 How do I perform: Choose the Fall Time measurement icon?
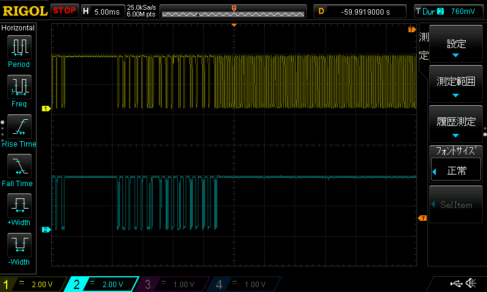tap(19, 166)
